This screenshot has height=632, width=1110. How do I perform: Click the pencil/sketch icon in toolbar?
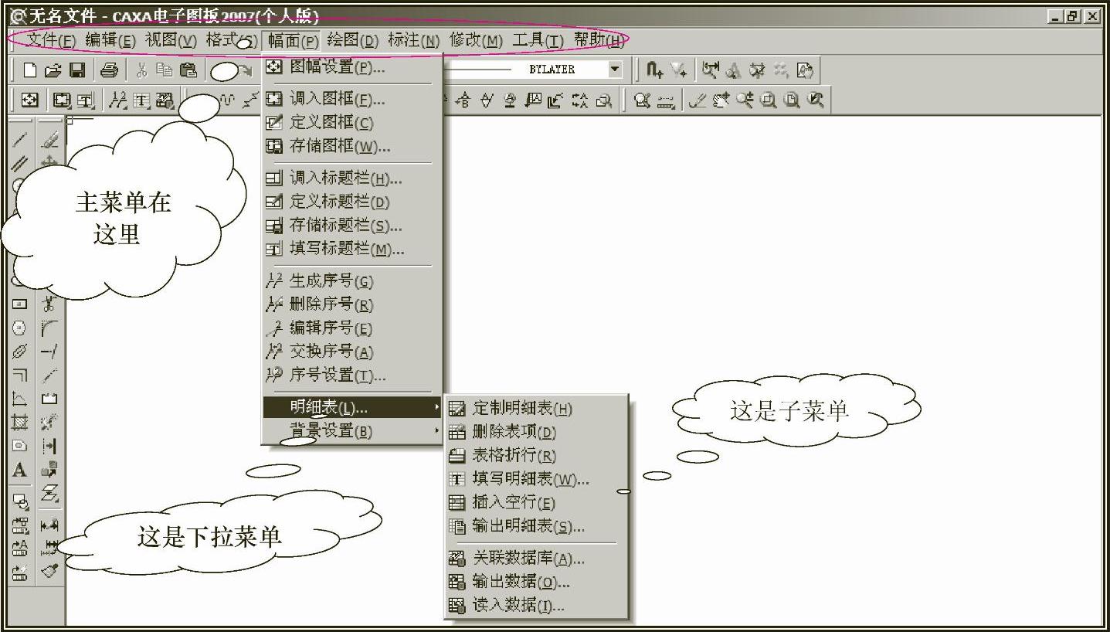pos(698,100)
